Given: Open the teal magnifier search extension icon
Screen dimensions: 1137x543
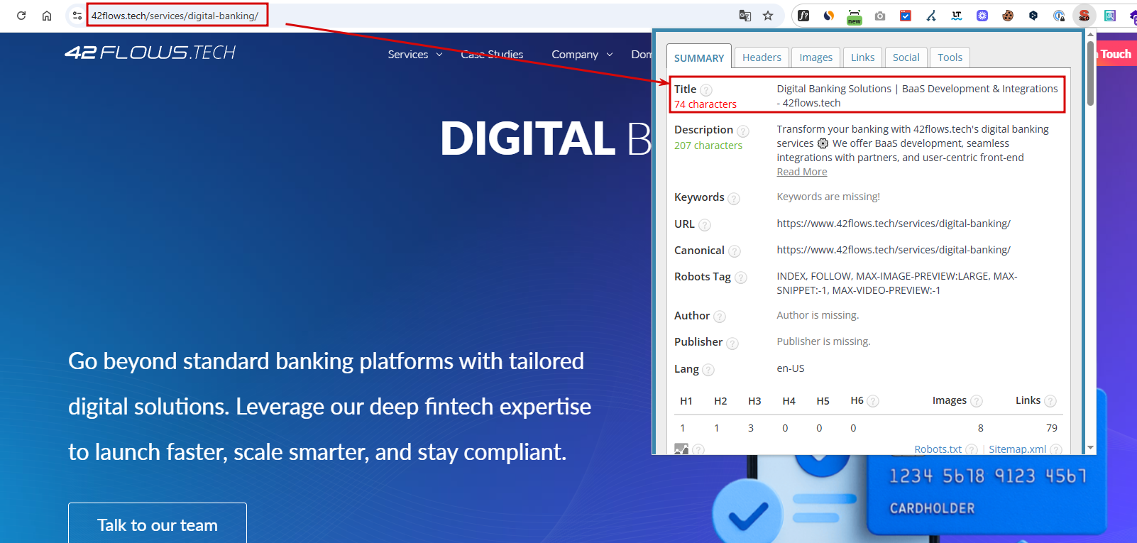Looking at the screenshot, I should click(1110, 16).
